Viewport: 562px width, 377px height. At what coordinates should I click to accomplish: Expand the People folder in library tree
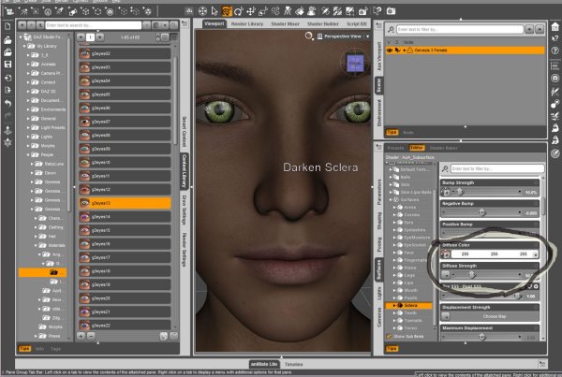tap(27, 154)
